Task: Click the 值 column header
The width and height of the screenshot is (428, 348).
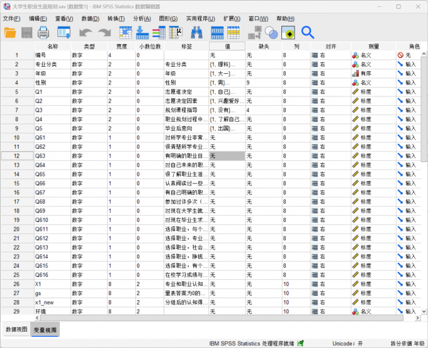Action: point(227,47)
